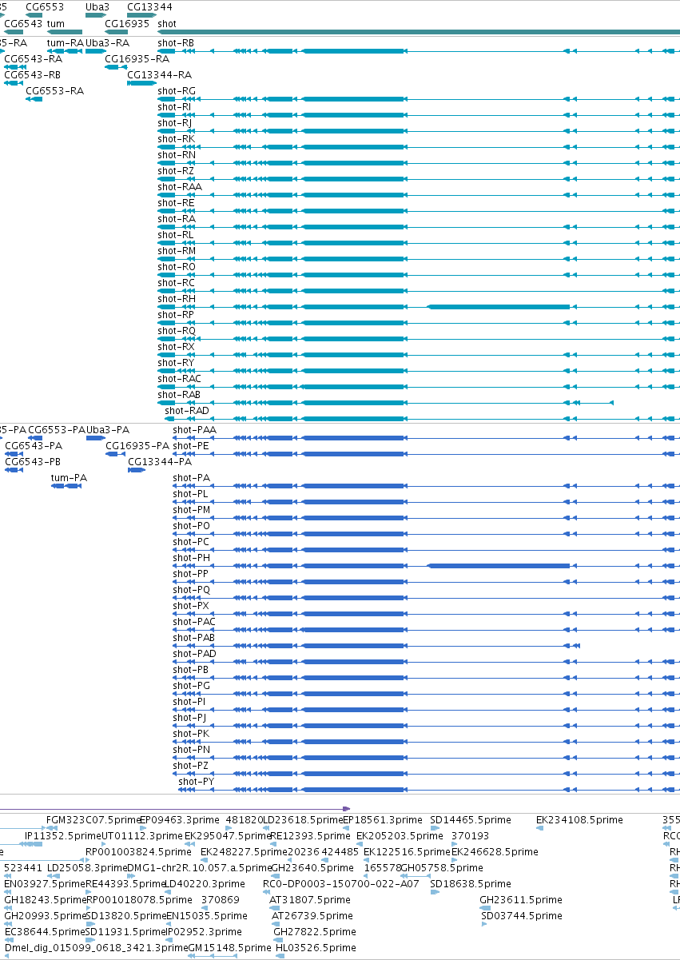Select the Uba3-PA protein label
The height and width of the screenshot is (960, 680).
108,429
